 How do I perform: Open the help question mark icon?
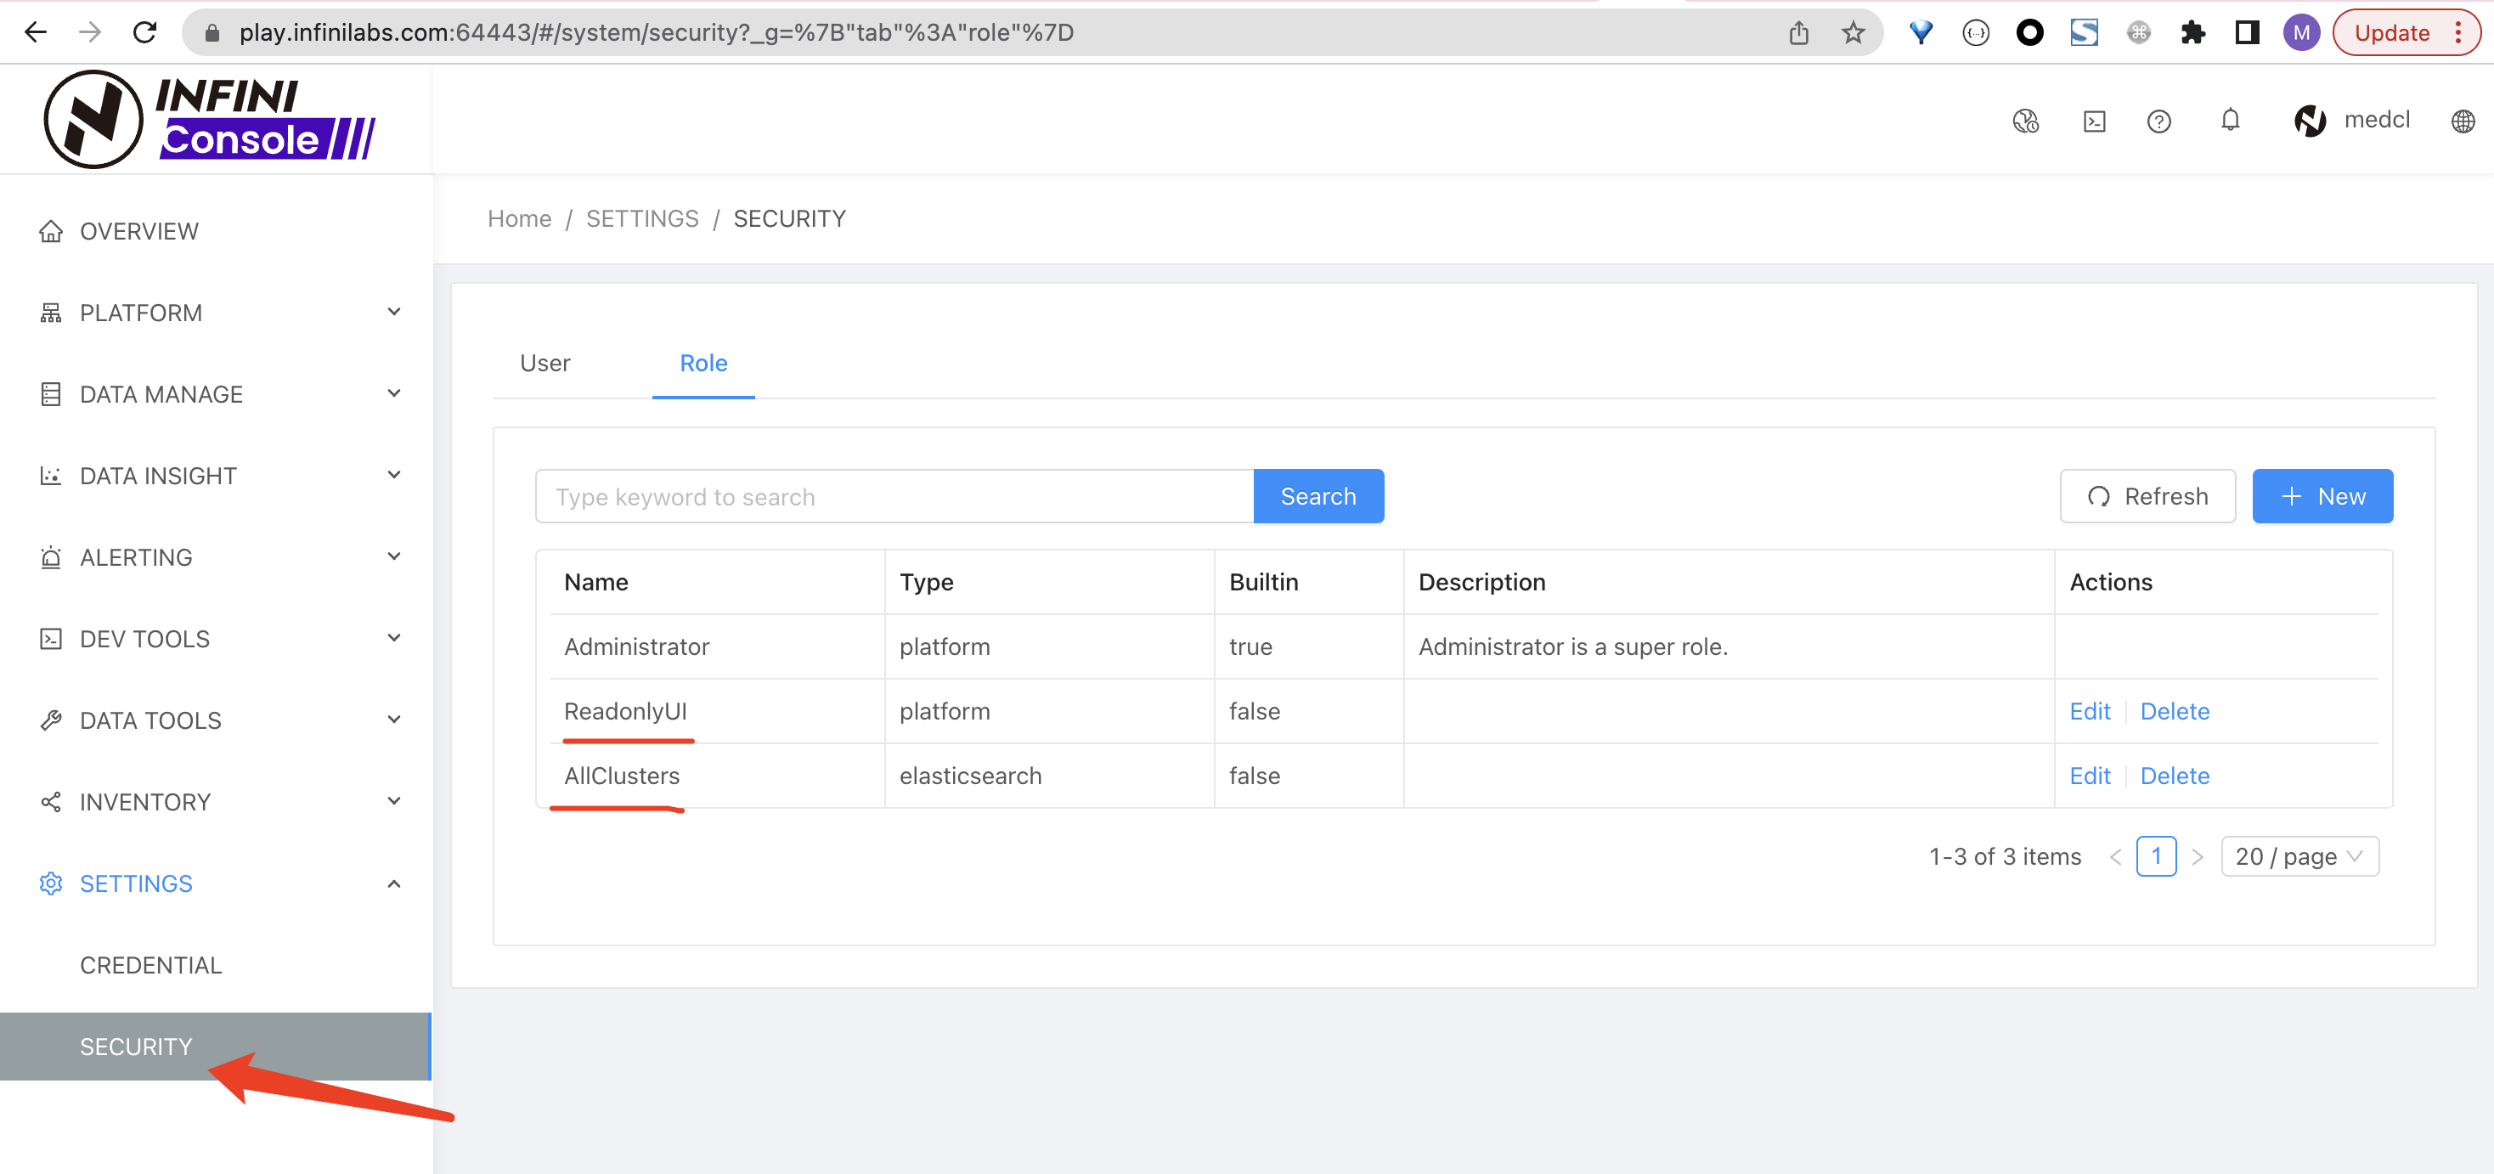pyautogui.click(x=2159, y=120)
